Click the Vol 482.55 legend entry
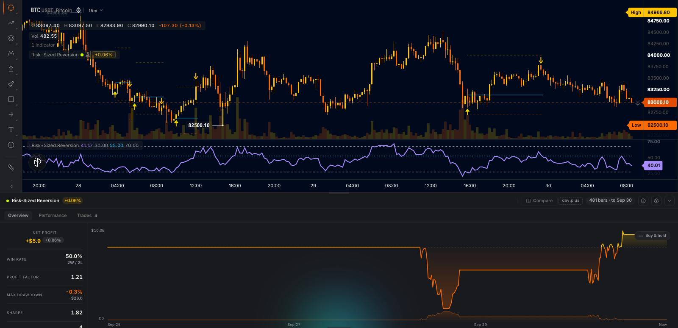 pos(44,36)
